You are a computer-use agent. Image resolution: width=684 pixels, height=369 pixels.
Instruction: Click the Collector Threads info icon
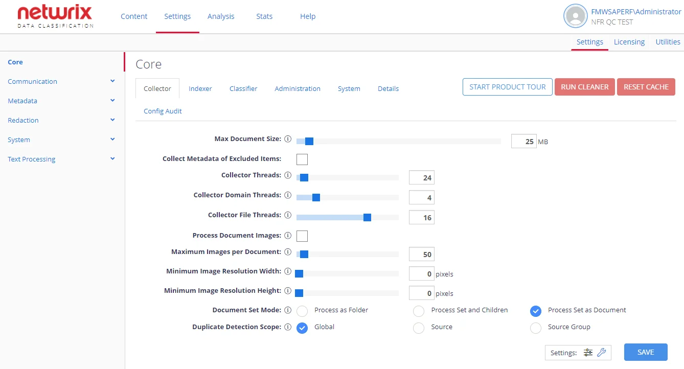tap(288, 175)
